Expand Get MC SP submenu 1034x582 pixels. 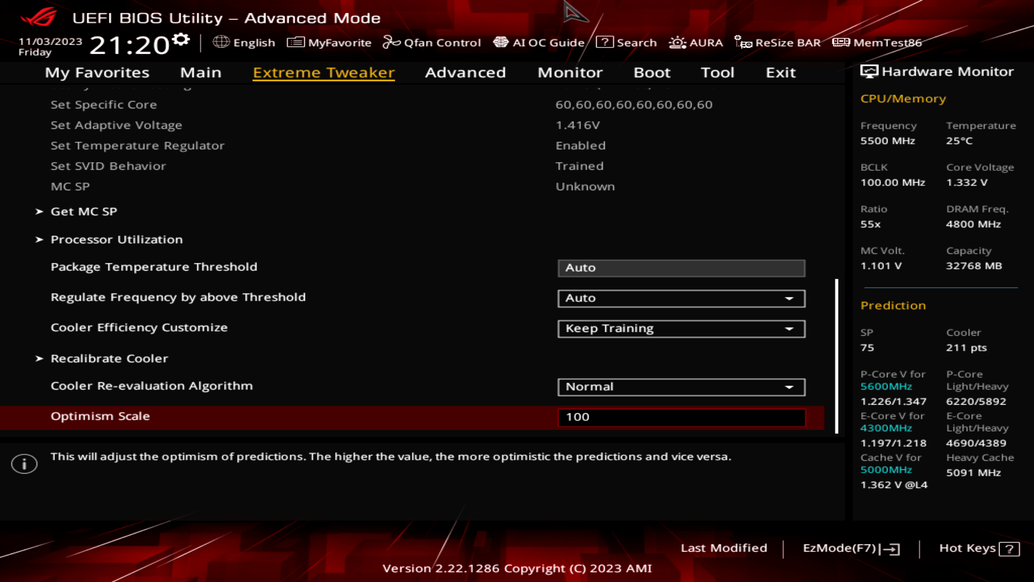(84, 211)
